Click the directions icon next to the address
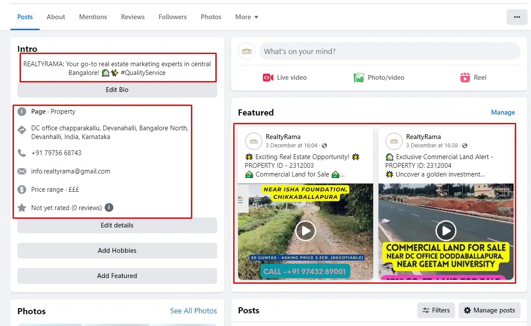The height and width of the screenshot is (326, 531). pyautogui.click(x=22, y=130)
